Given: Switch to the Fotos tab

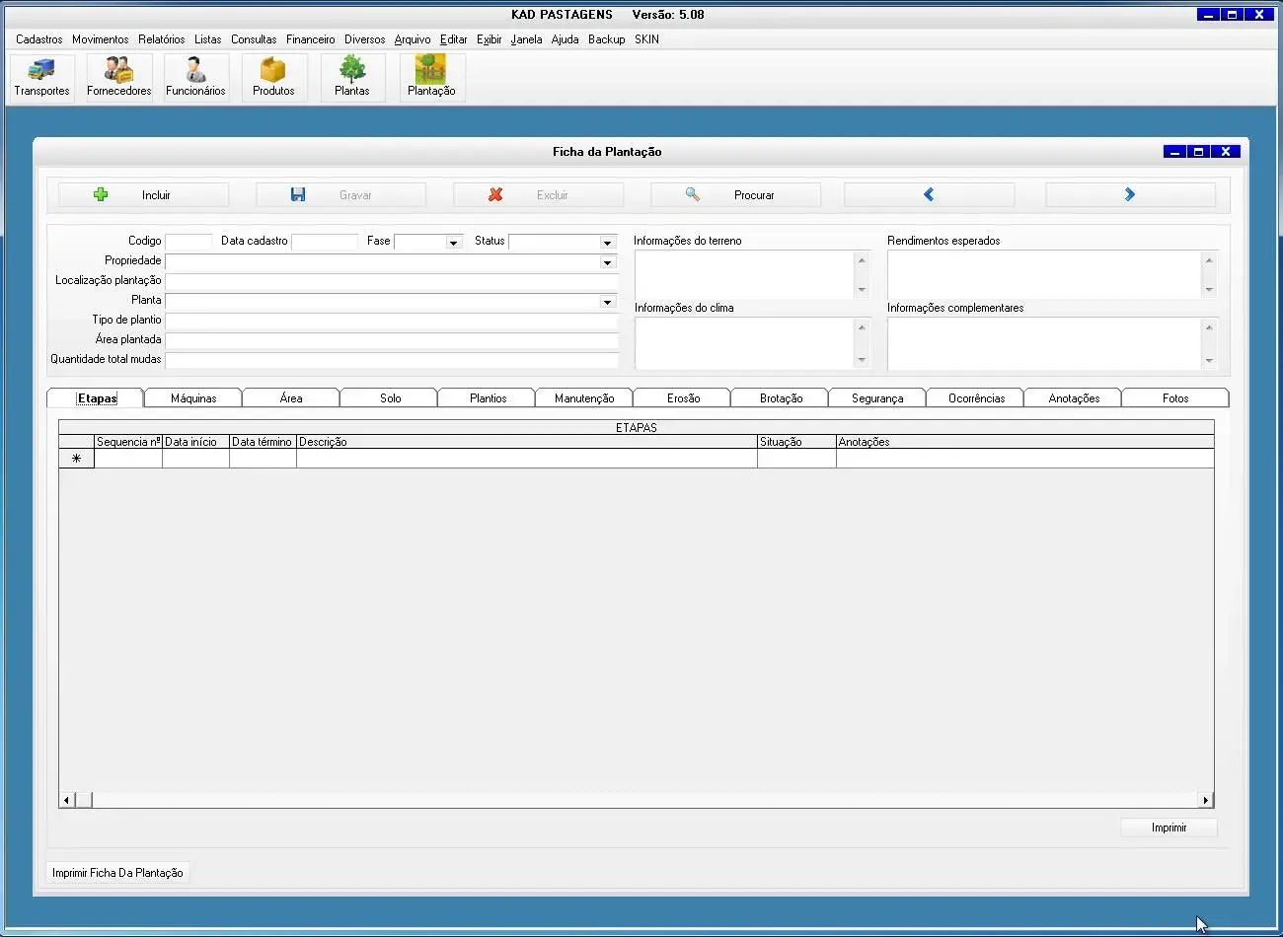Looking at the screenshot, I should pyautogui.click(x=1175, y=398).
